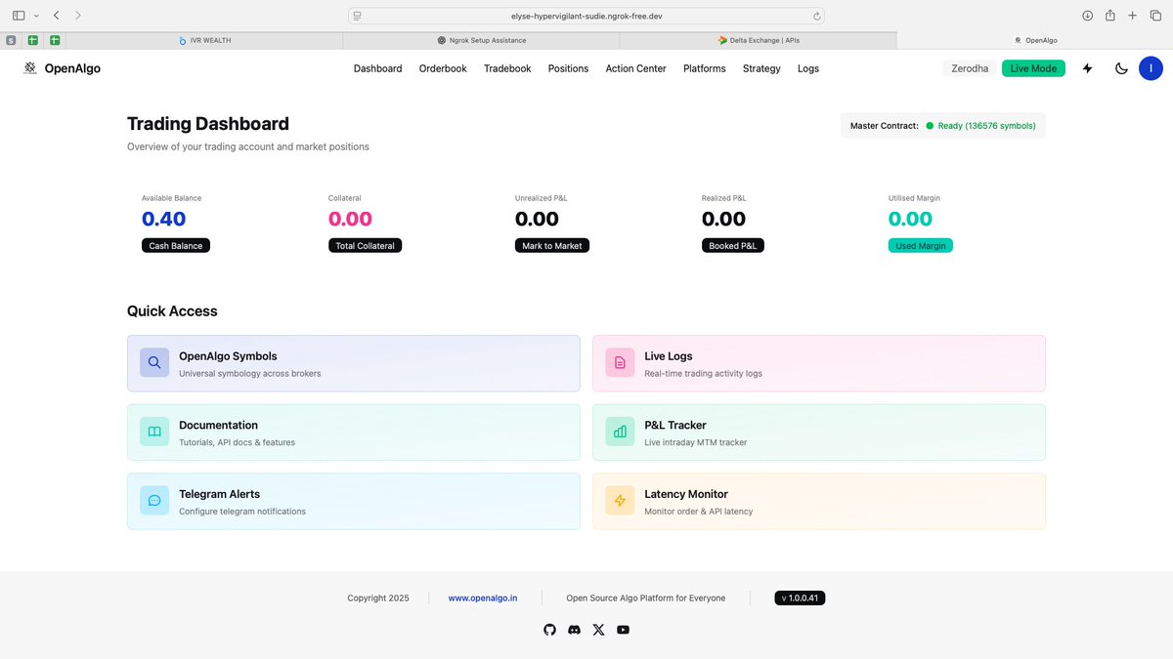The height and width of the screenshot is (659, 1173).
Task: Click the Telegram Alerts chat icon
Action: coord(154,501)
